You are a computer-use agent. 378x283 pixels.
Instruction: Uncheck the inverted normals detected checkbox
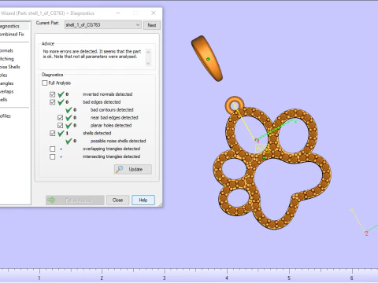point(52,94)
